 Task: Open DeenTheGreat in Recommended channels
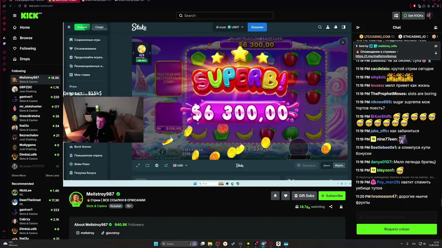pos(36,202)
